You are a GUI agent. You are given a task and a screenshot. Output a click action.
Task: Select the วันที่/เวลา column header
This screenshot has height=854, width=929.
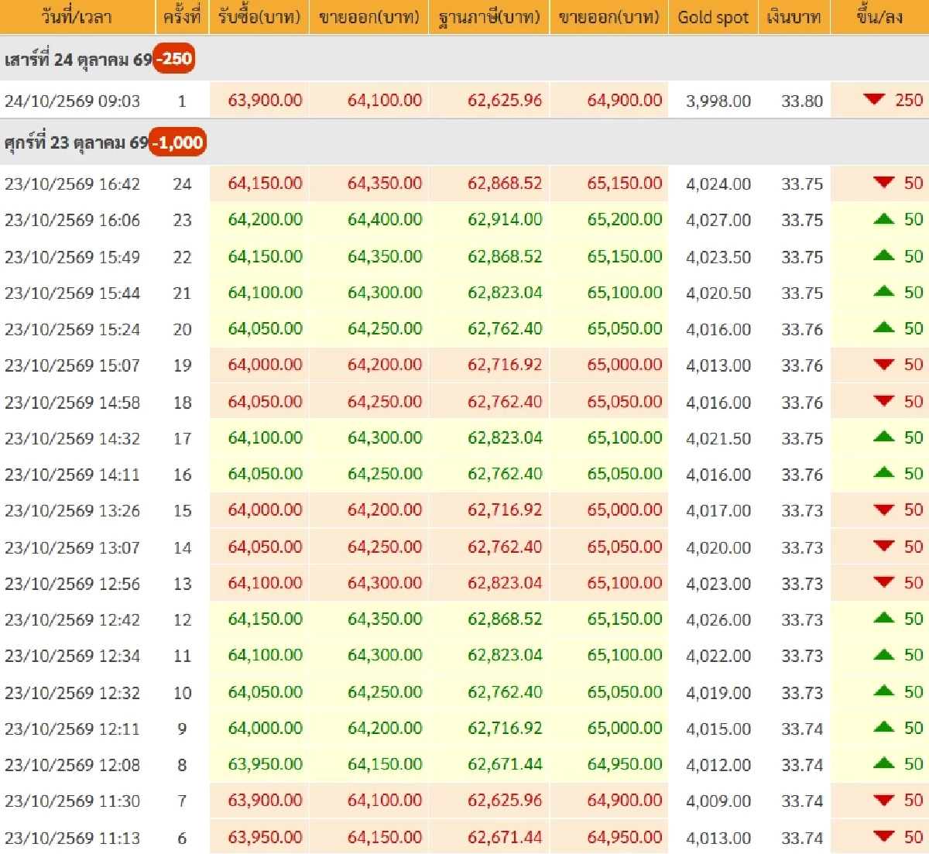click(77, 17)
